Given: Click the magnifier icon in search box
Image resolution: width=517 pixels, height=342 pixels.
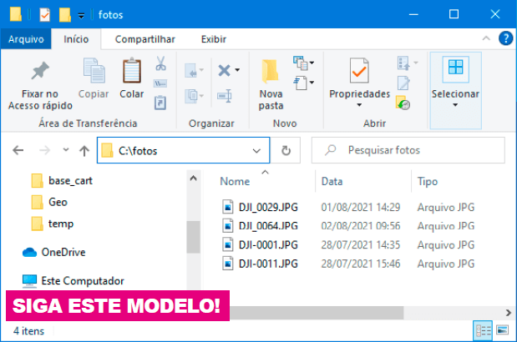Looking at the screenshot, I should click(x=331, y=150).
